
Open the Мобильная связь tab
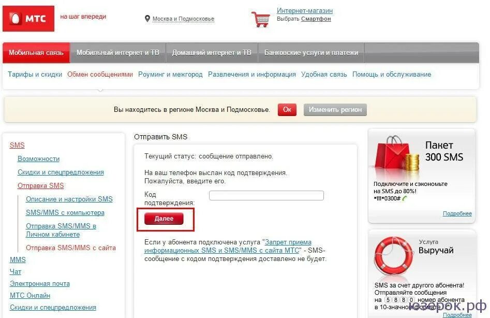pyautogui.click(x=36, y=52)
